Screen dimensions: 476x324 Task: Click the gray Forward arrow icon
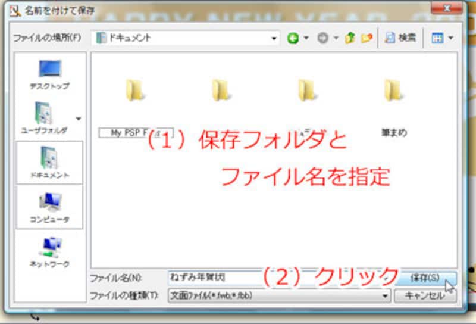[322, 38]
